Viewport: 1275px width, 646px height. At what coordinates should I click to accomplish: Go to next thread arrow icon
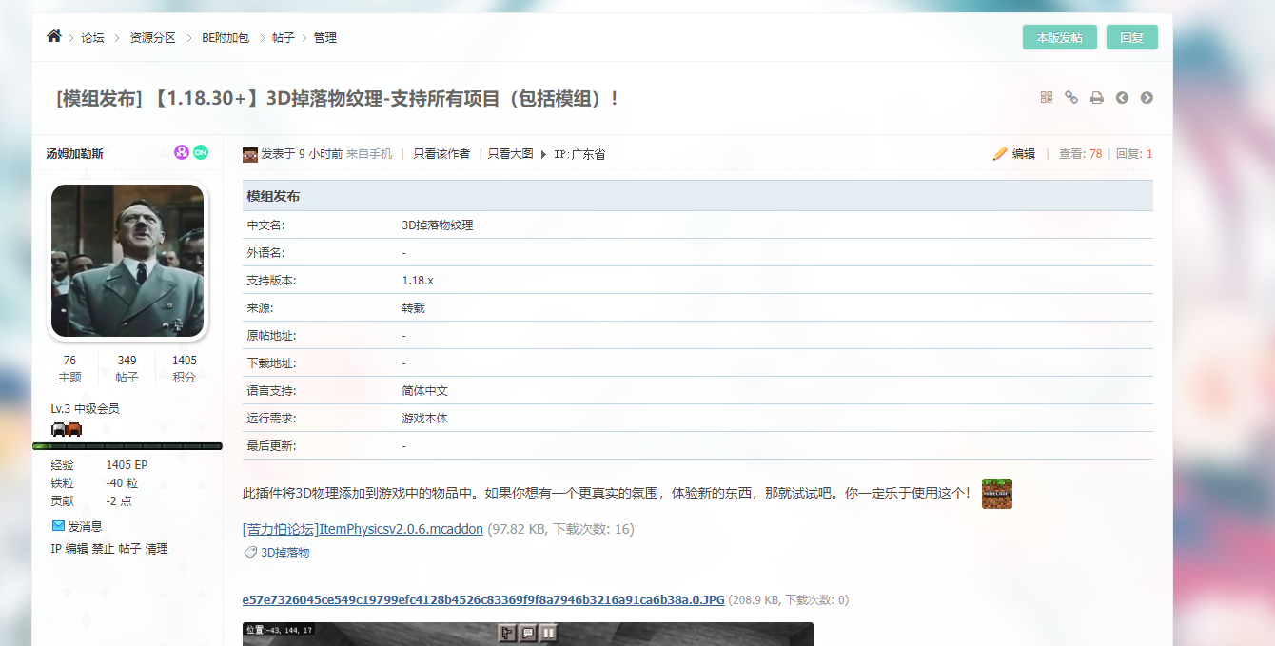point(1147,97)
